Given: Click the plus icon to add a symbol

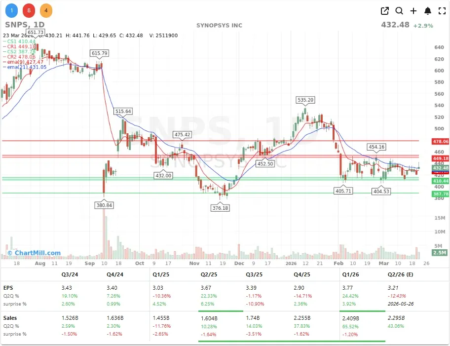Looking at the screenshot, I should coord(413,10).
